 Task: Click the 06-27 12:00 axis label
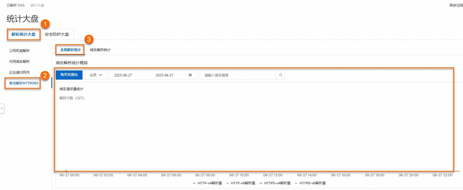tap(273, 175)
